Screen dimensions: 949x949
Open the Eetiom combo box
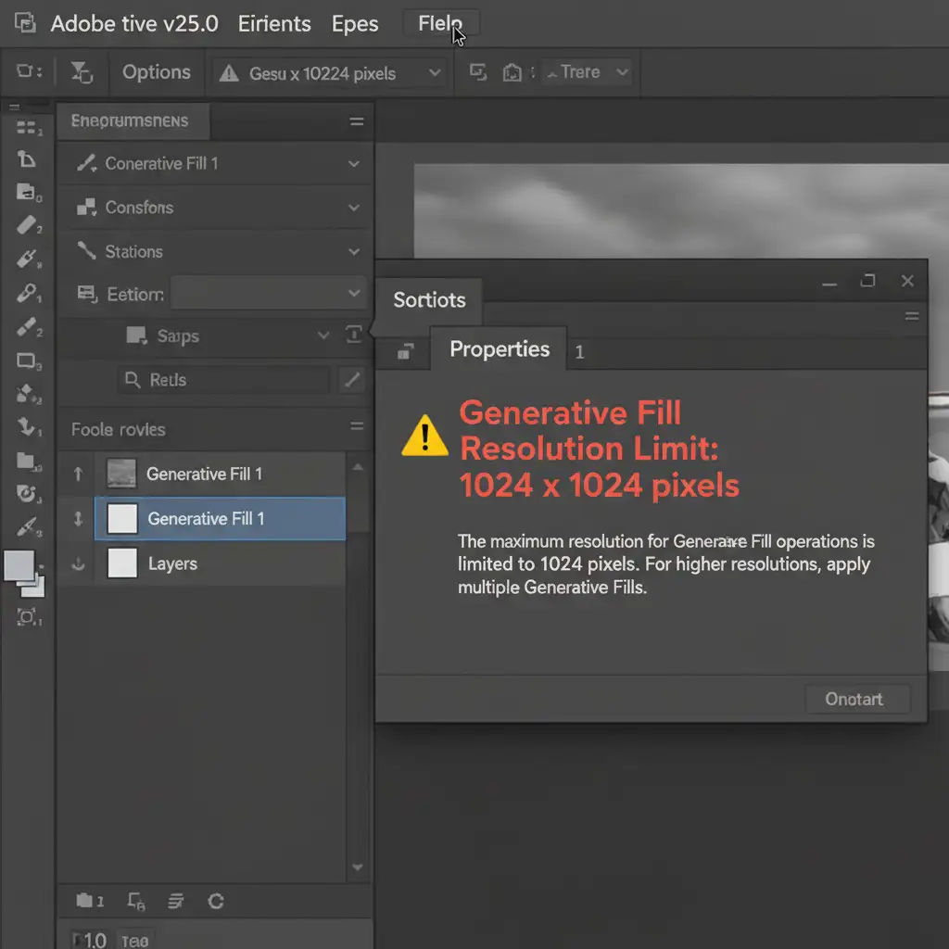click(269, 294)
